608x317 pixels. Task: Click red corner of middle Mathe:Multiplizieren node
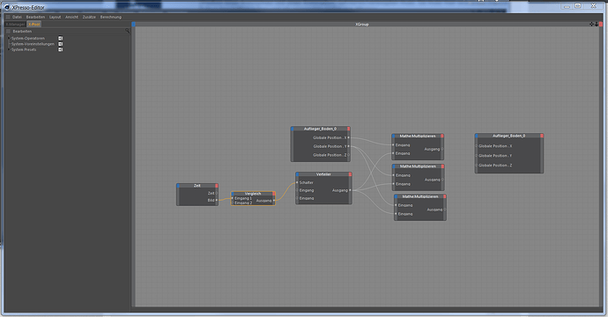(443, 166)
